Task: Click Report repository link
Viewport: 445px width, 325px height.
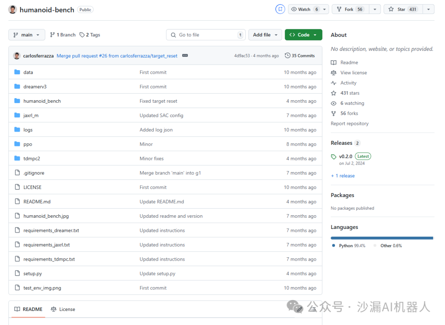Action: tap(350, 124)
